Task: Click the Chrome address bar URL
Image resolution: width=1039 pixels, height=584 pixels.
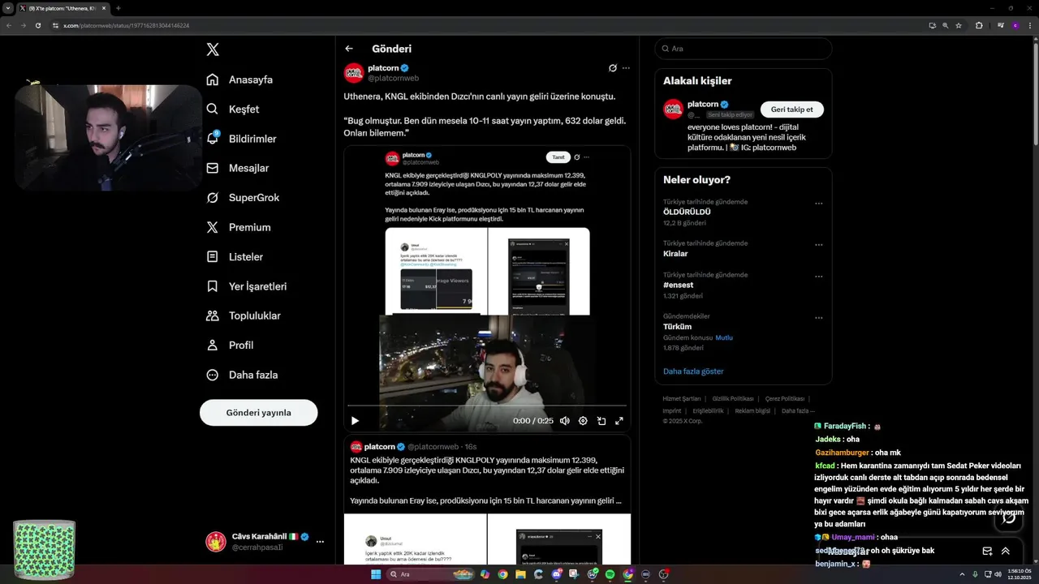Action: [126, 25]
